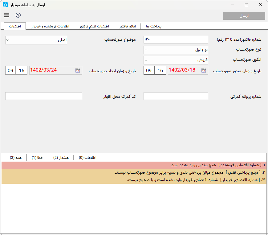Click the شماره پروانه گمرکی input field
Viewport: 268px width, 235px height.
pyautogui.click(x=176, y=96)
